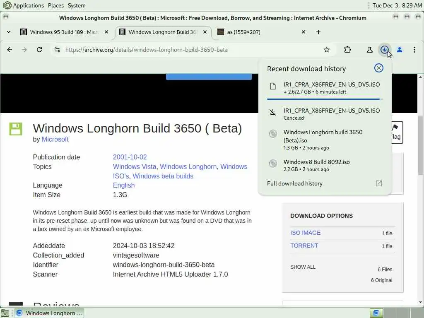Select the Windows Longhorn Build tab
This screenshot has width=424, height=318.
click(163, 32)
